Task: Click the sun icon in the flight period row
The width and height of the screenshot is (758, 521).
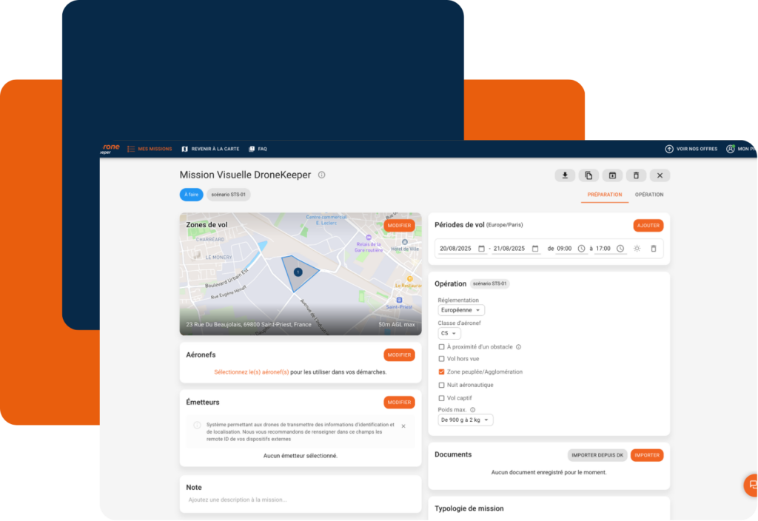Action: pyautogui.click(x=637, y=249)
